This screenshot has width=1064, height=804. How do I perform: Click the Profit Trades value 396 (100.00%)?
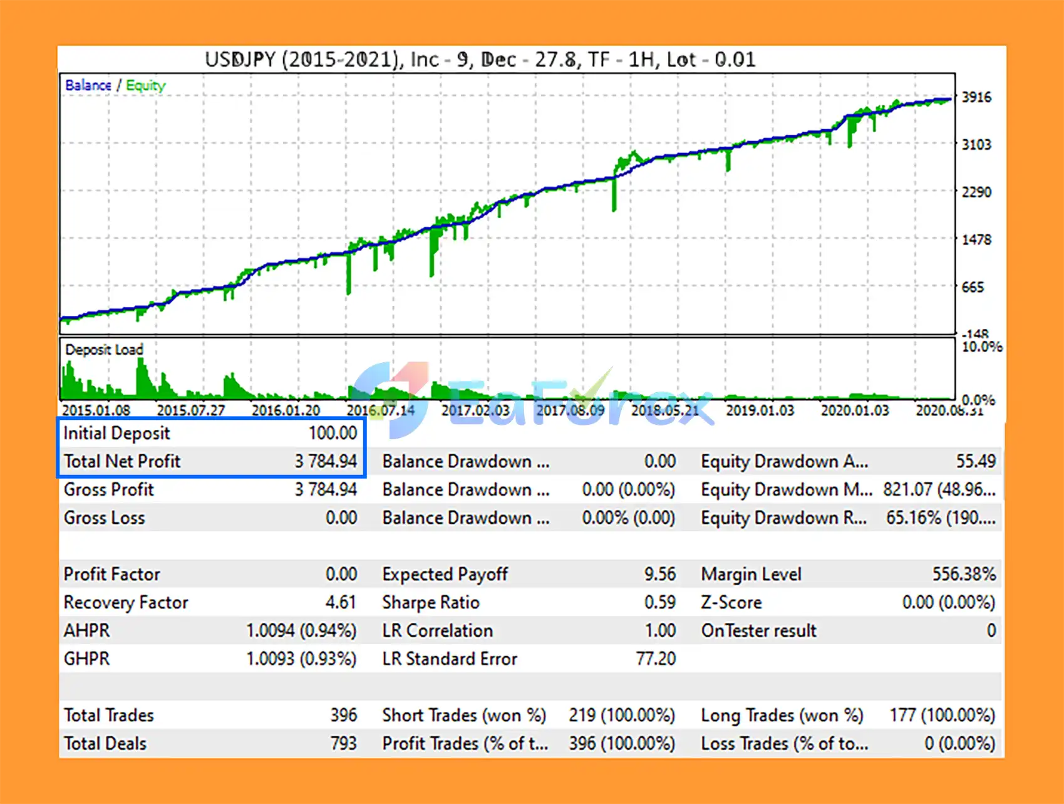tap(622, 743)
